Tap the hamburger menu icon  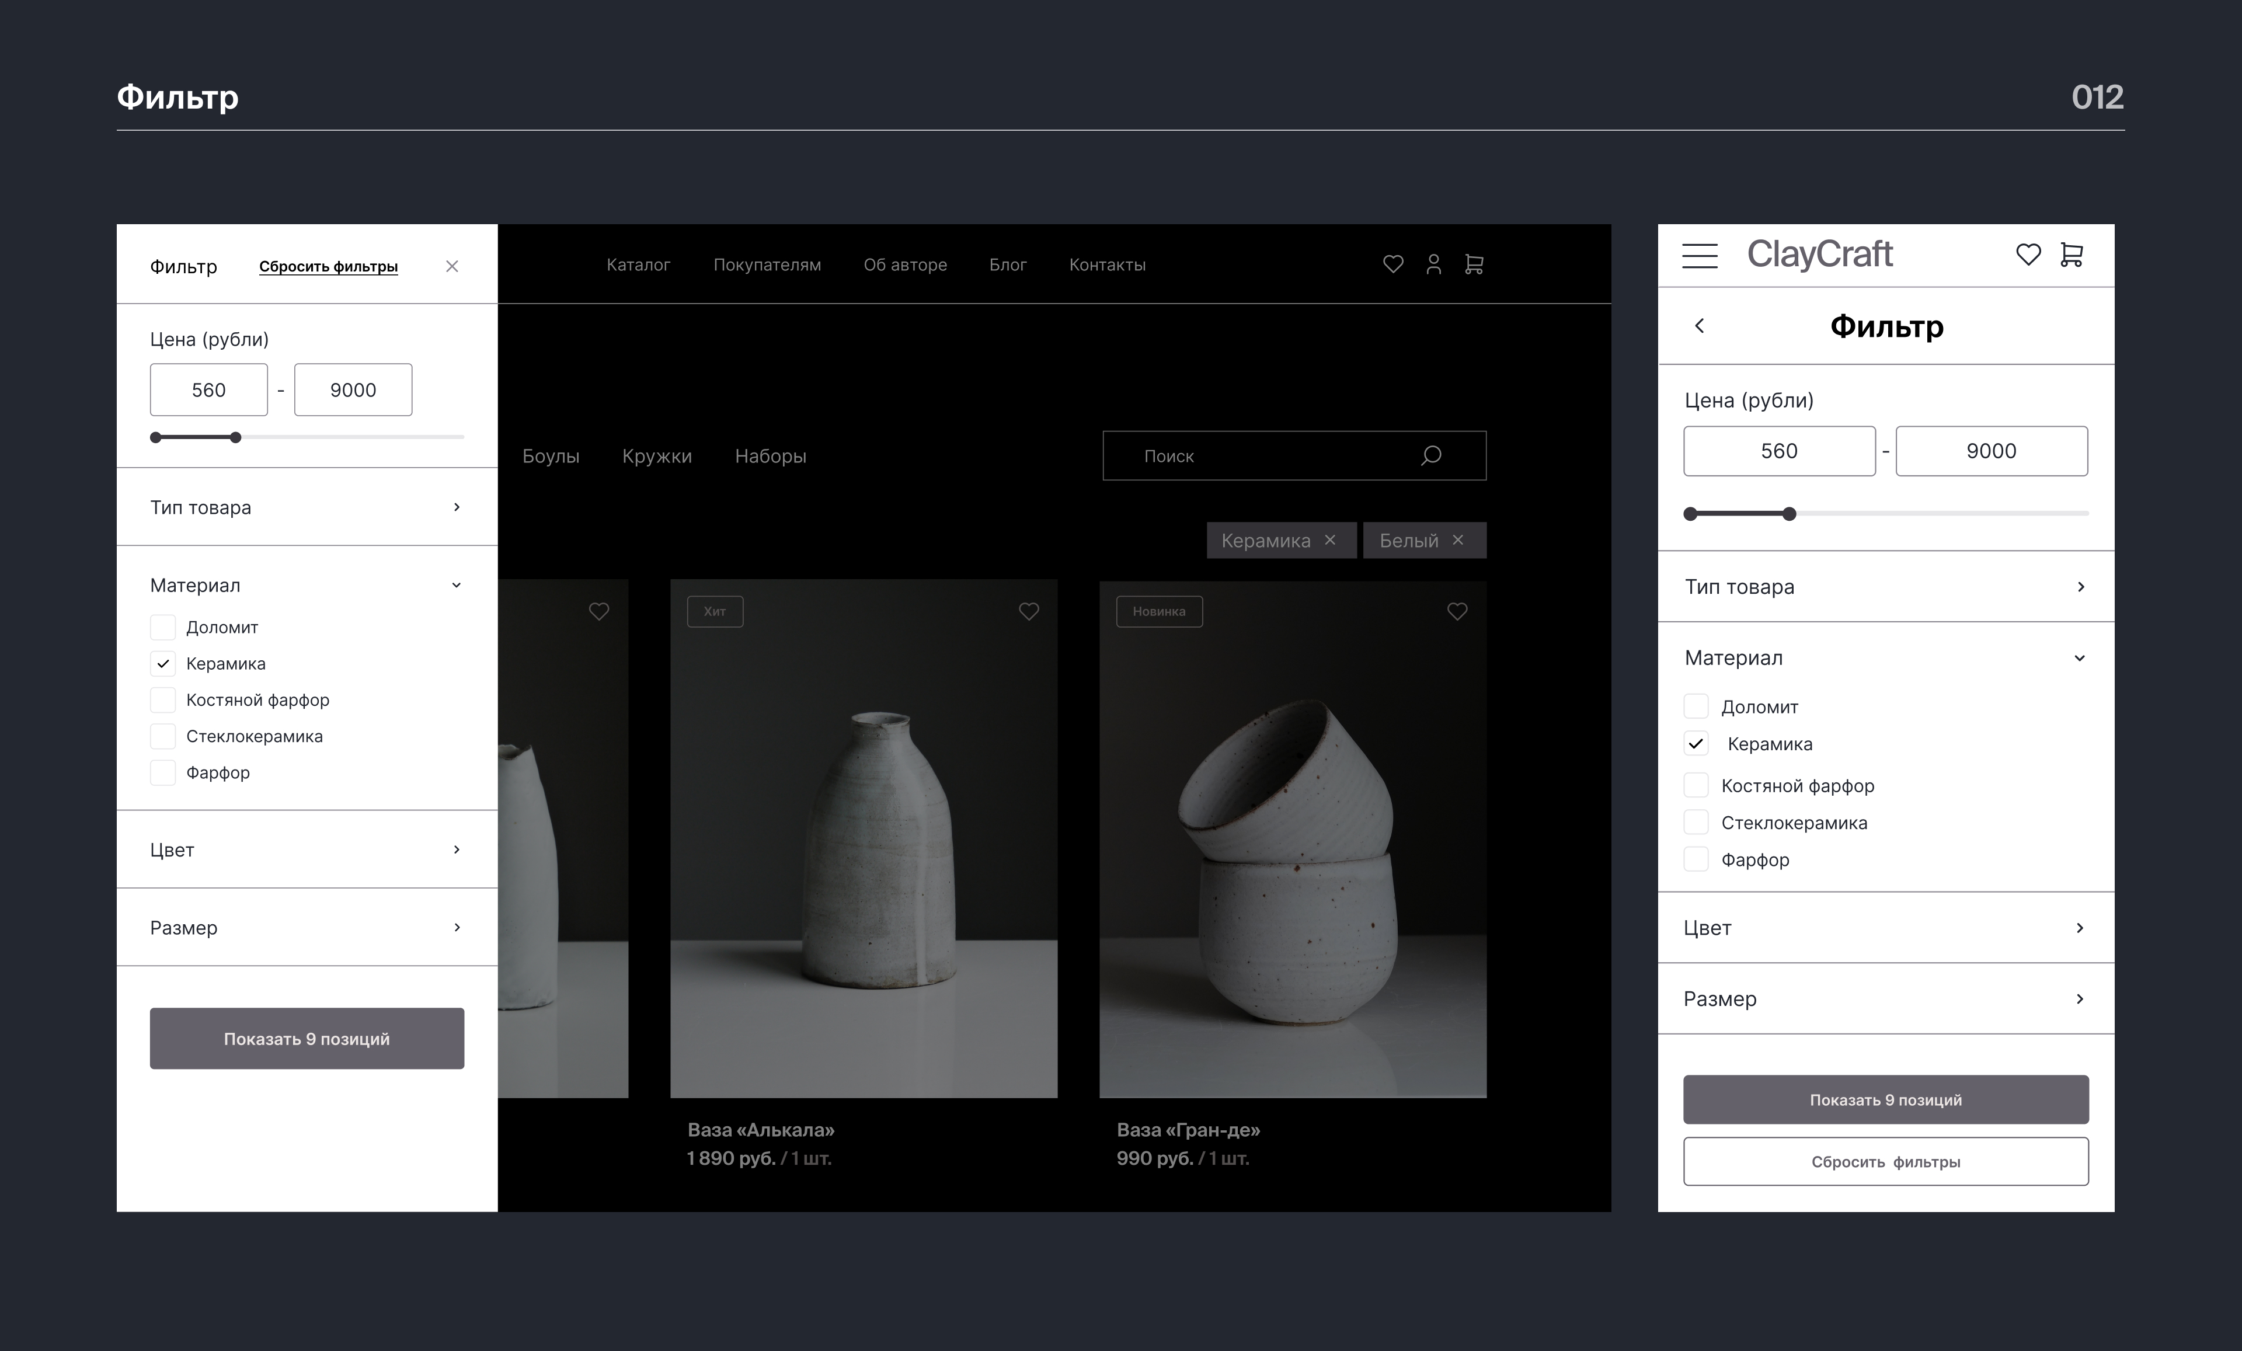1700,256
